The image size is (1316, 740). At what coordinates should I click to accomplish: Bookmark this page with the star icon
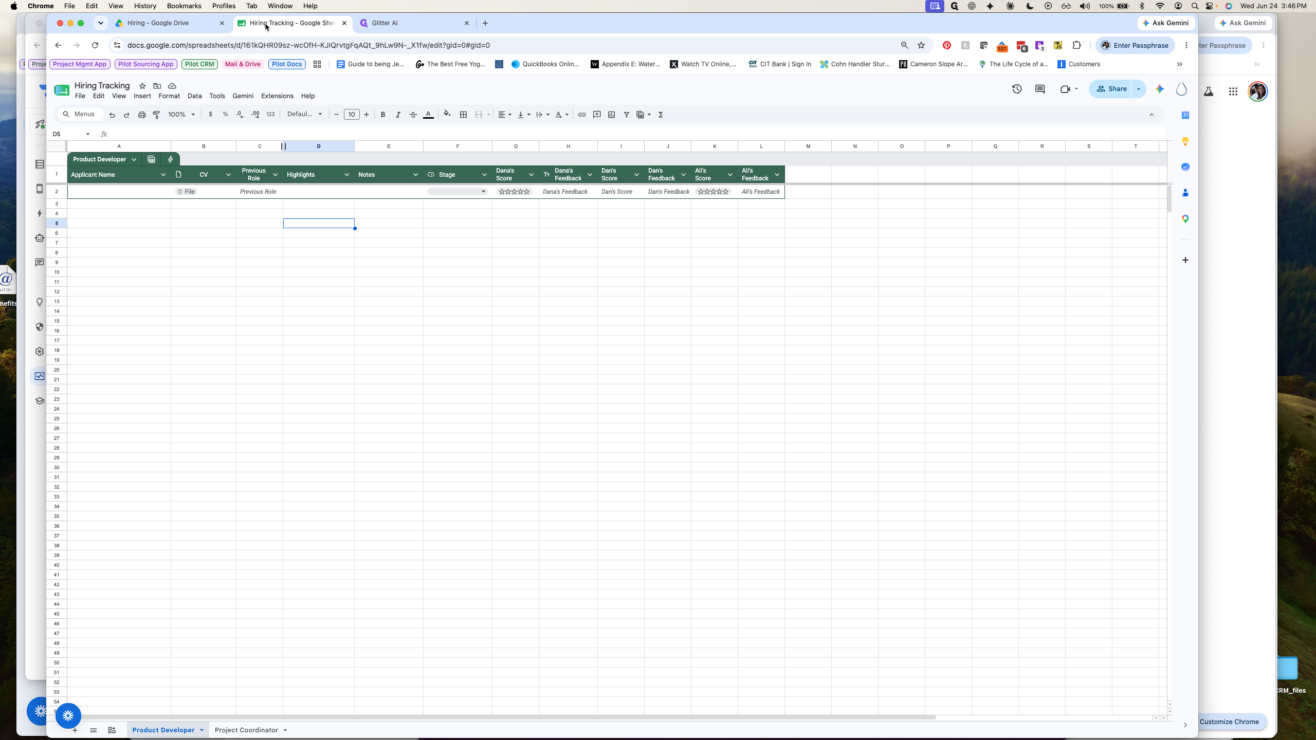click(921, 45)
